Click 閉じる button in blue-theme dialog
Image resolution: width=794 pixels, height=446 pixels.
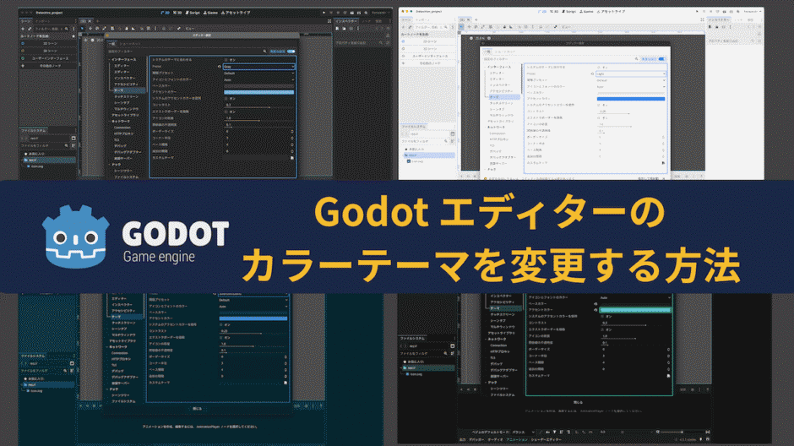197,409
